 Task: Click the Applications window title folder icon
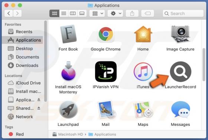click(90, 5)
